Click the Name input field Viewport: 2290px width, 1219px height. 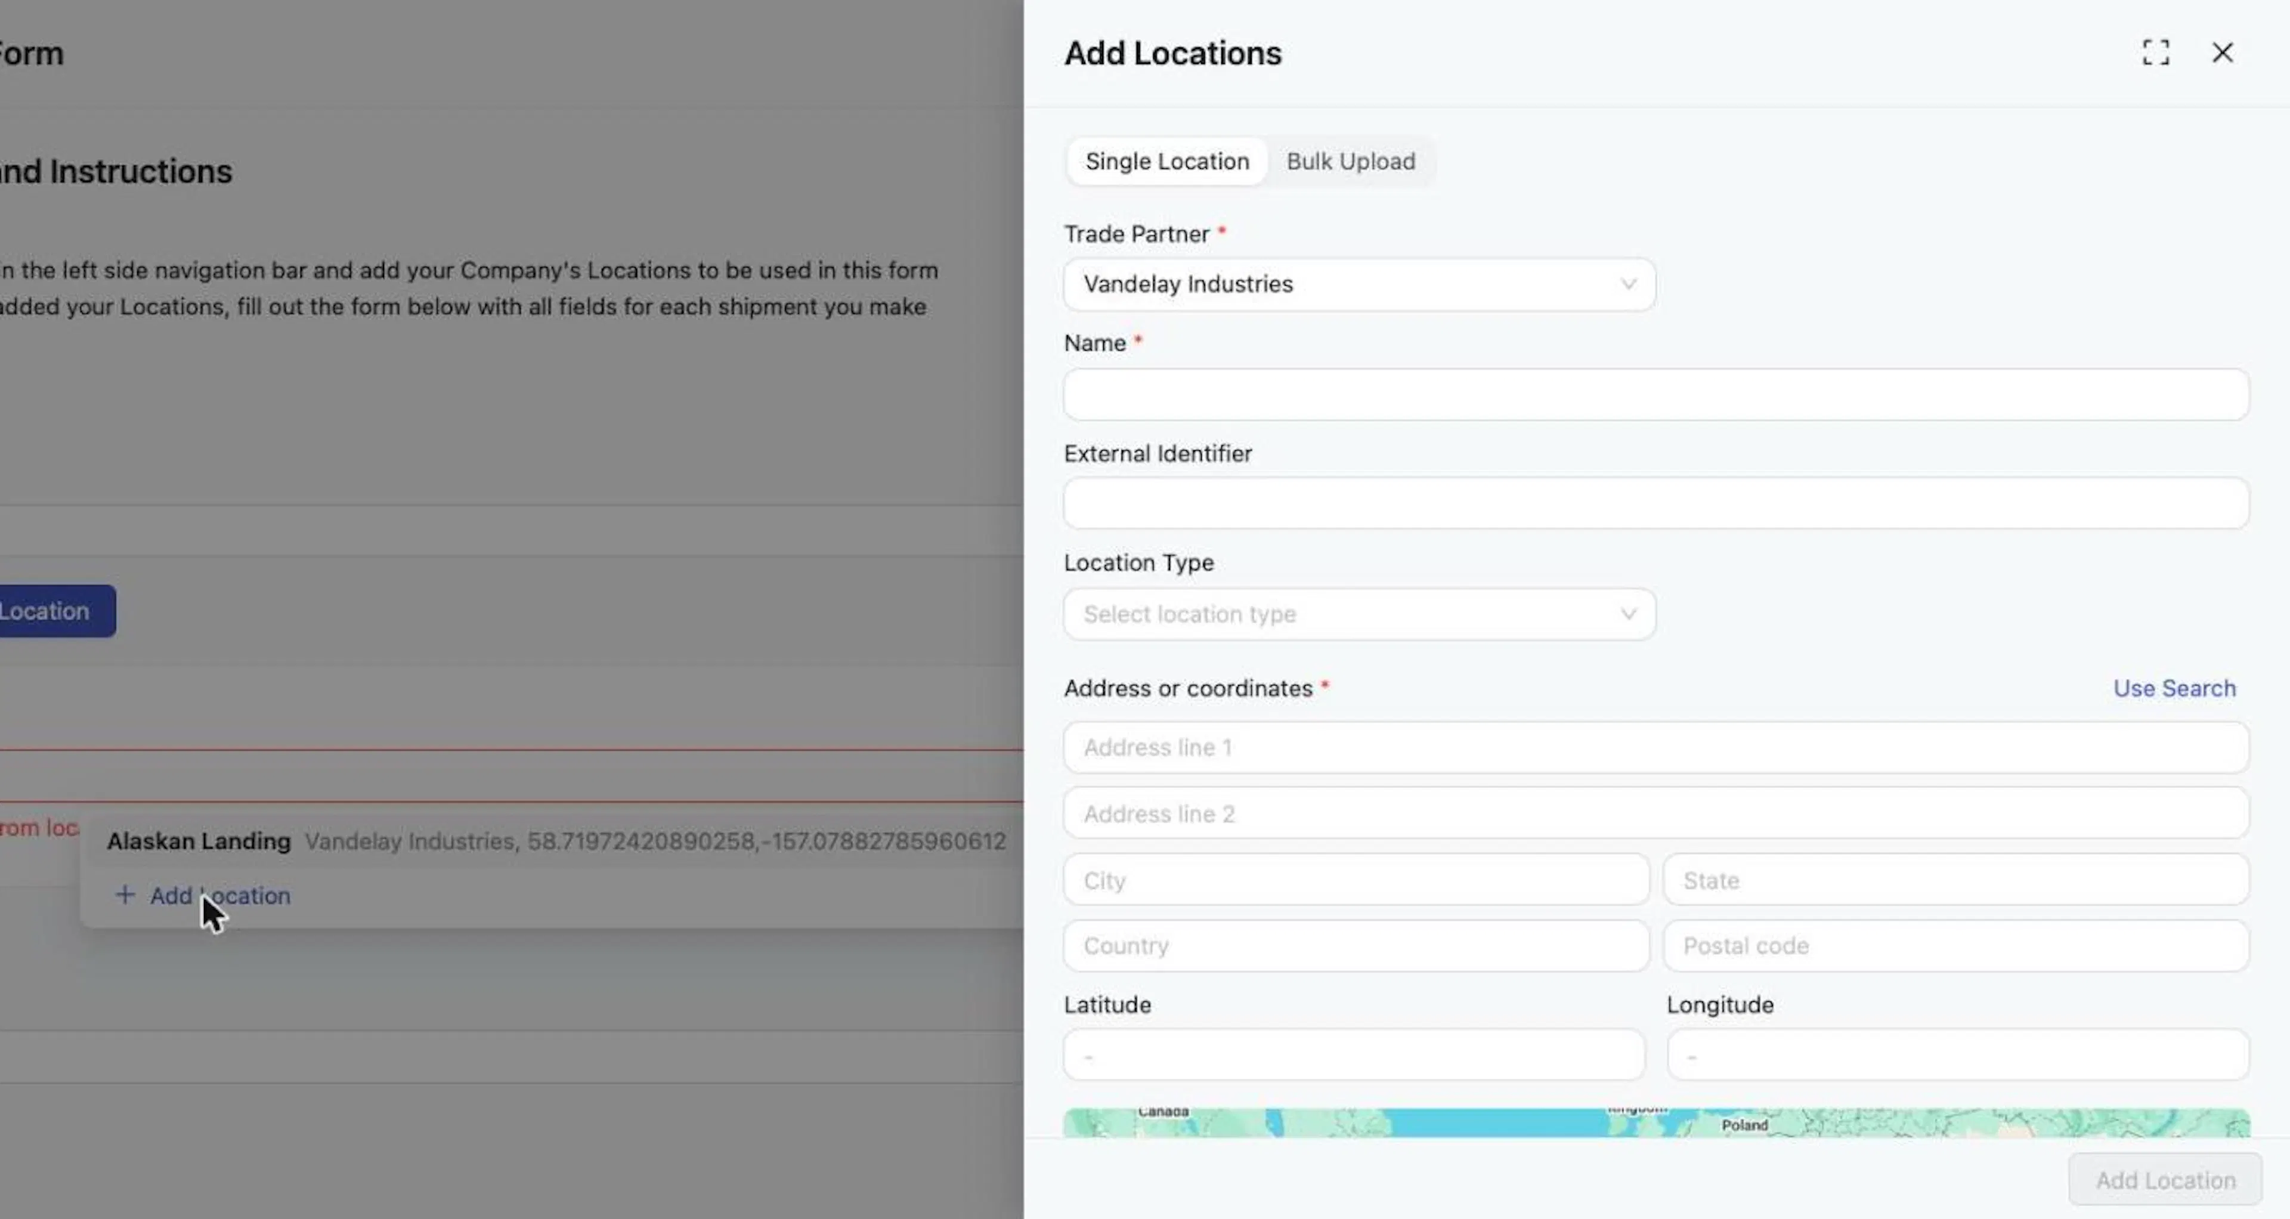pyautogui.click(x=1656, y=395)
